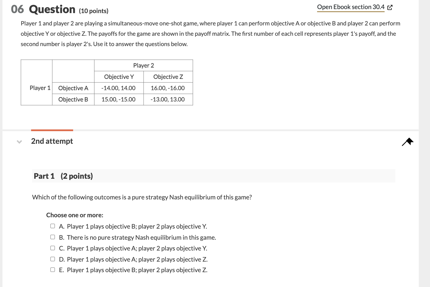This screenshot has width=430, height=287.
Task: Check option B stating no pure strategy equilibrium
Action: tap(52, 237)
